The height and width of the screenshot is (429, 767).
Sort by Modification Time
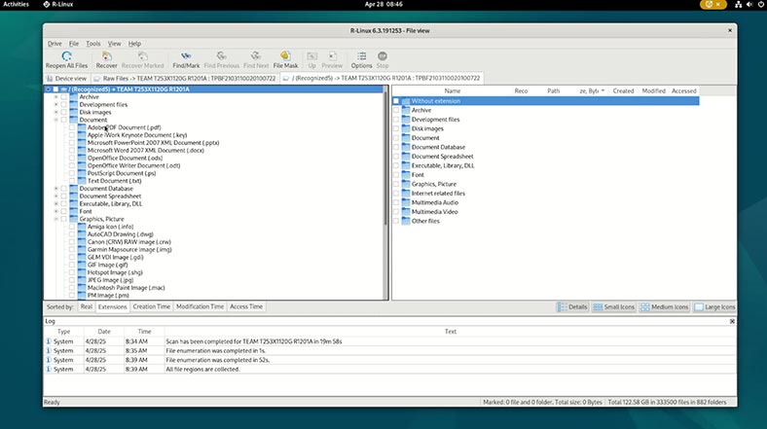pyautogui.click(x=200, y=306)
